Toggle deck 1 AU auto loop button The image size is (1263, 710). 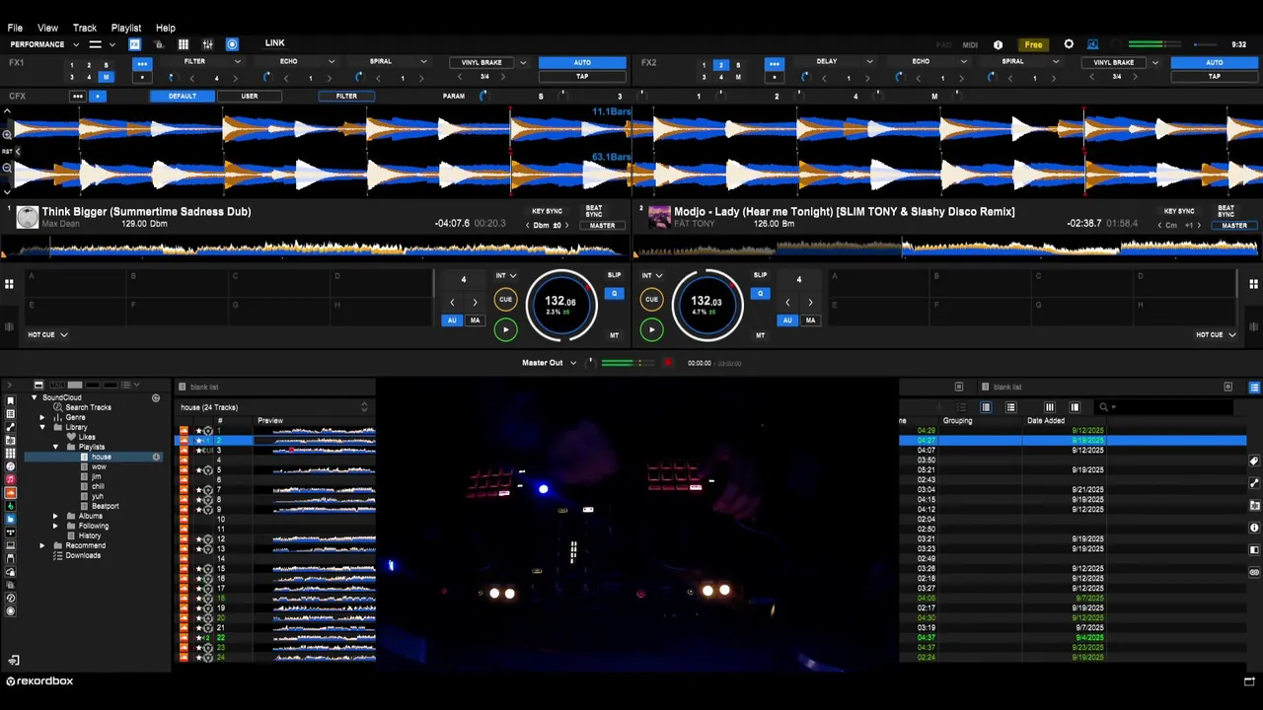click(x=452, y=320)
